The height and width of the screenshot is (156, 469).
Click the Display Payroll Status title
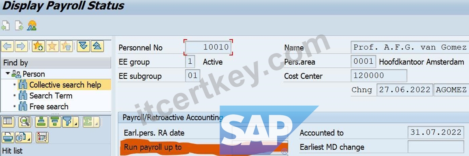pos(63,6)
